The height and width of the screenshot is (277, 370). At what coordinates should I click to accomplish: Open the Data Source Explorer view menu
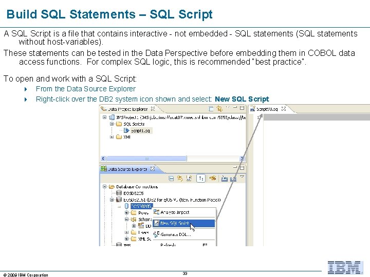pos(242,176)
